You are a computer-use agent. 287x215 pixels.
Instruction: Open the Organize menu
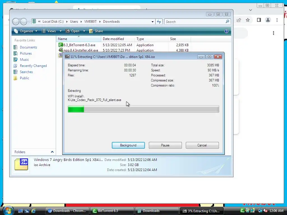tap(26, 31)
